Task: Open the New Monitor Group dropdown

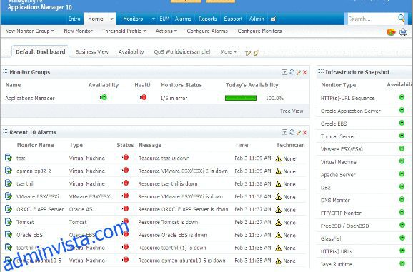Action: click(x=30, y=31)
